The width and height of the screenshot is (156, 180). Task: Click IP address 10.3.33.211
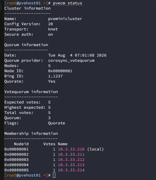coord(71,154)
